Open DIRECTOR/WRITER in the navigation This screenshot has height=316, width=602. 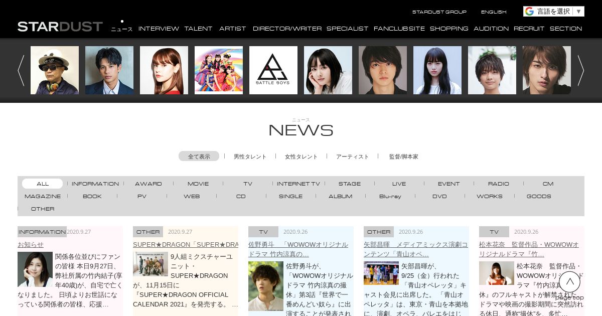[287, 29]
